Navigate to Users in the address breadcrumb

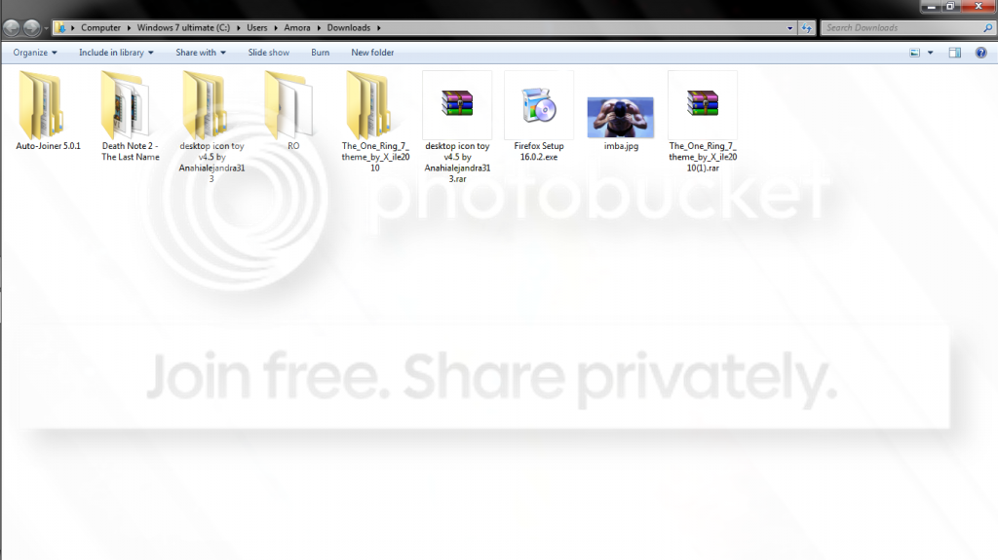pos(256,28)
